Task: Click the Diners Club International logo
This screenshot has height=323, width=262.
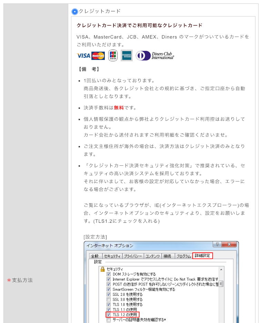Action: point(155,56)
